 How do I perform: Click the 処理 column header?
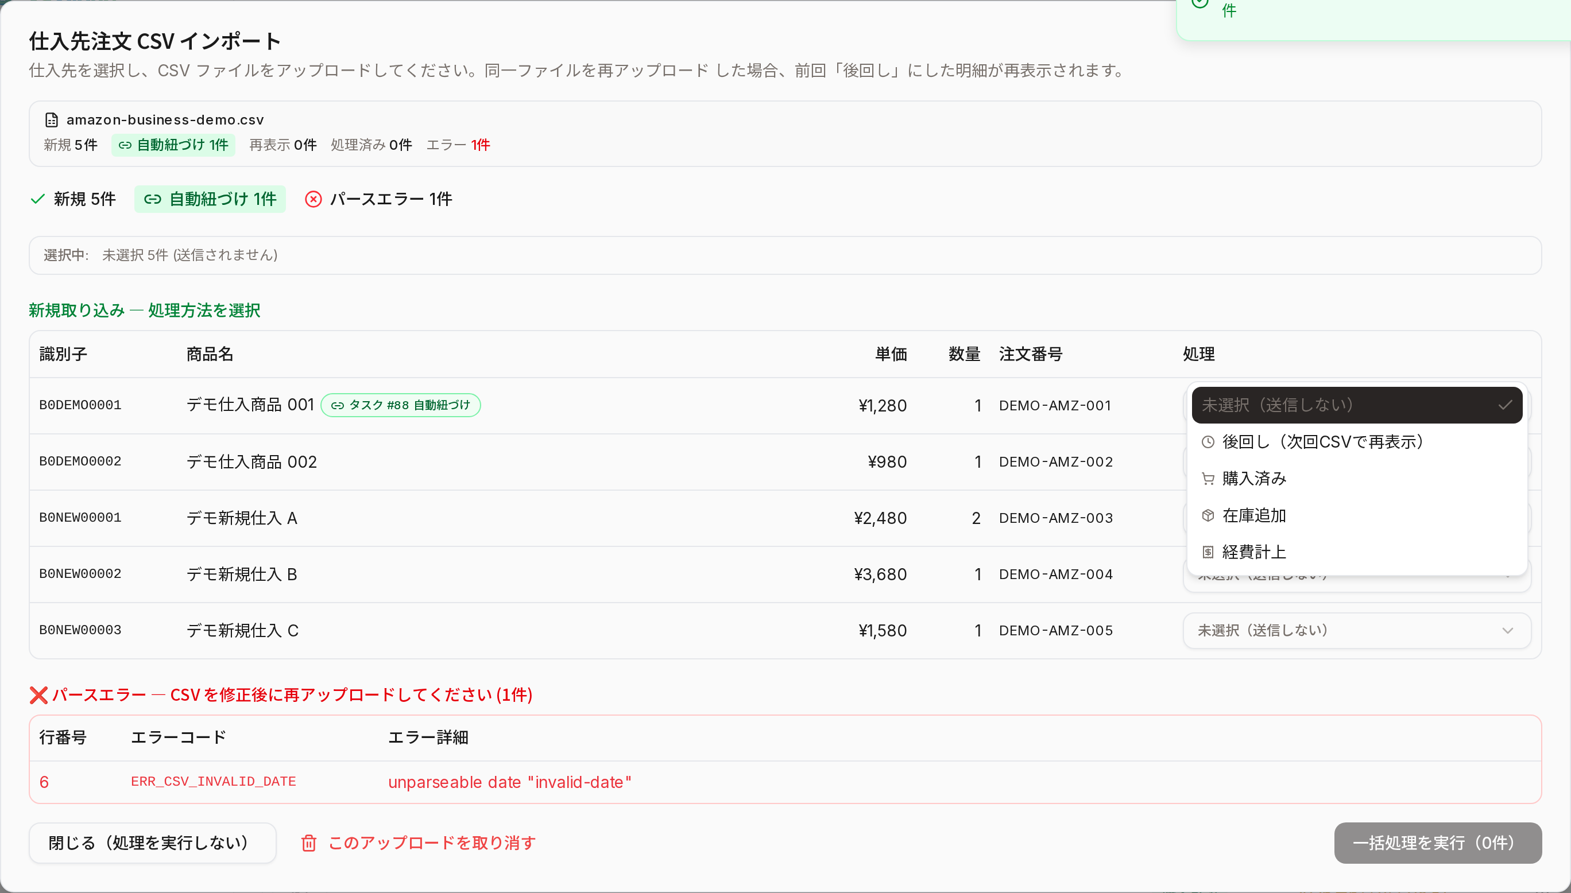point(1199,354)
